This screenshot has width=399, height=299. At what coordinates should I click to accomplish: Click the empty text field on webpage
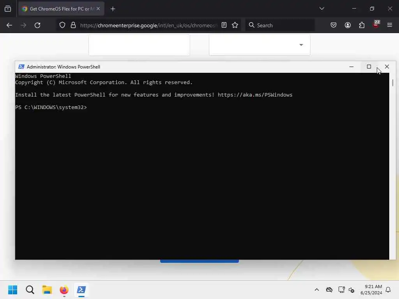[x=139, y=45]
